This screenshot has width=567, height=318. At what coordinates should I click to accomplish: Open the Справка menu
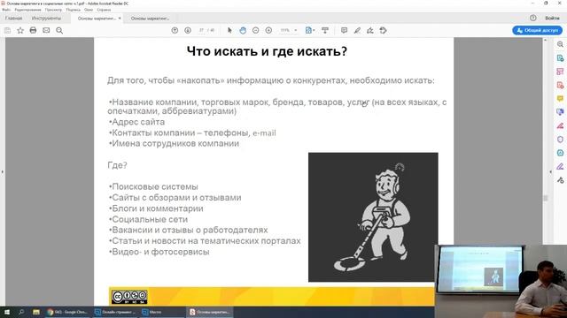(104, 10)
